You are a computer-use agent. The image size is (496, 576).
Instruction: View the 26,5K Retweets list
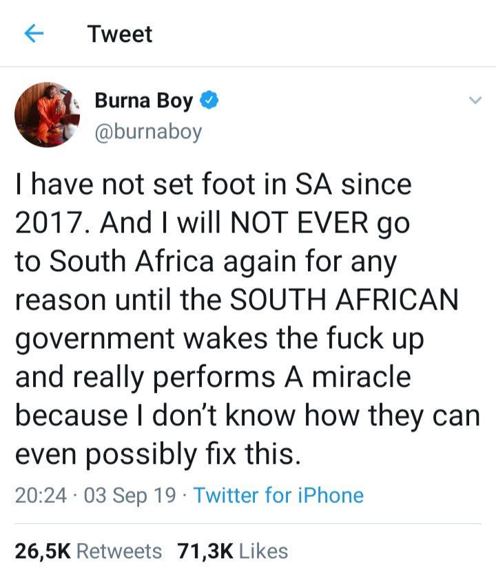coord(88,551)
